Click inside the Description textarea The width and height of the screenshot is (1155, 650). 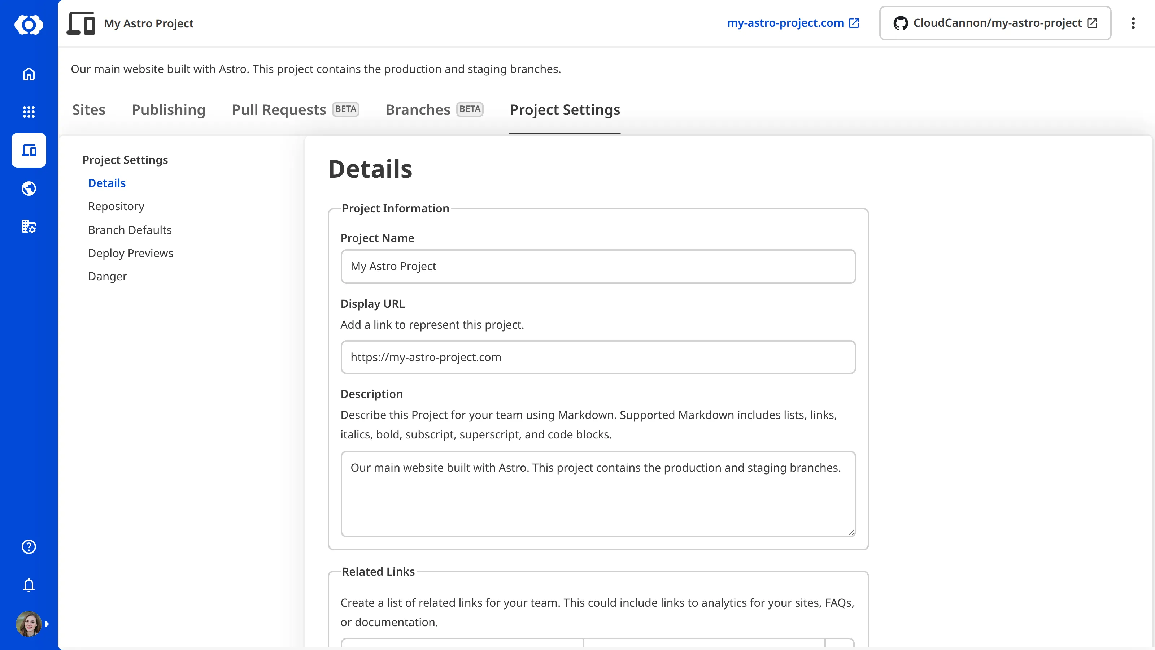coord(598,494)
